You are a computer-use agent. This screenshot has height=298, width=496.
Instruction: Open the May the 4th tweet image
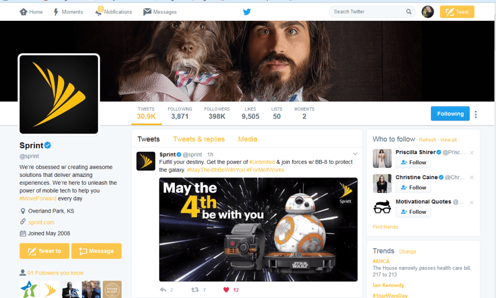[258, 229]
